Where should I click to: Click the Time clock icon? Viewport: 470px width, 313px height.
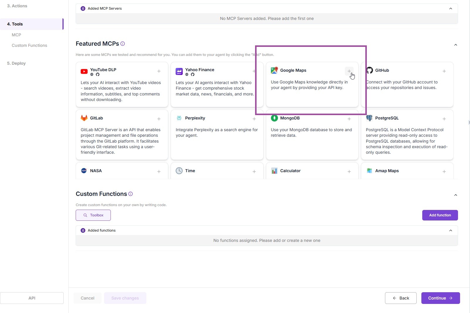179,171
